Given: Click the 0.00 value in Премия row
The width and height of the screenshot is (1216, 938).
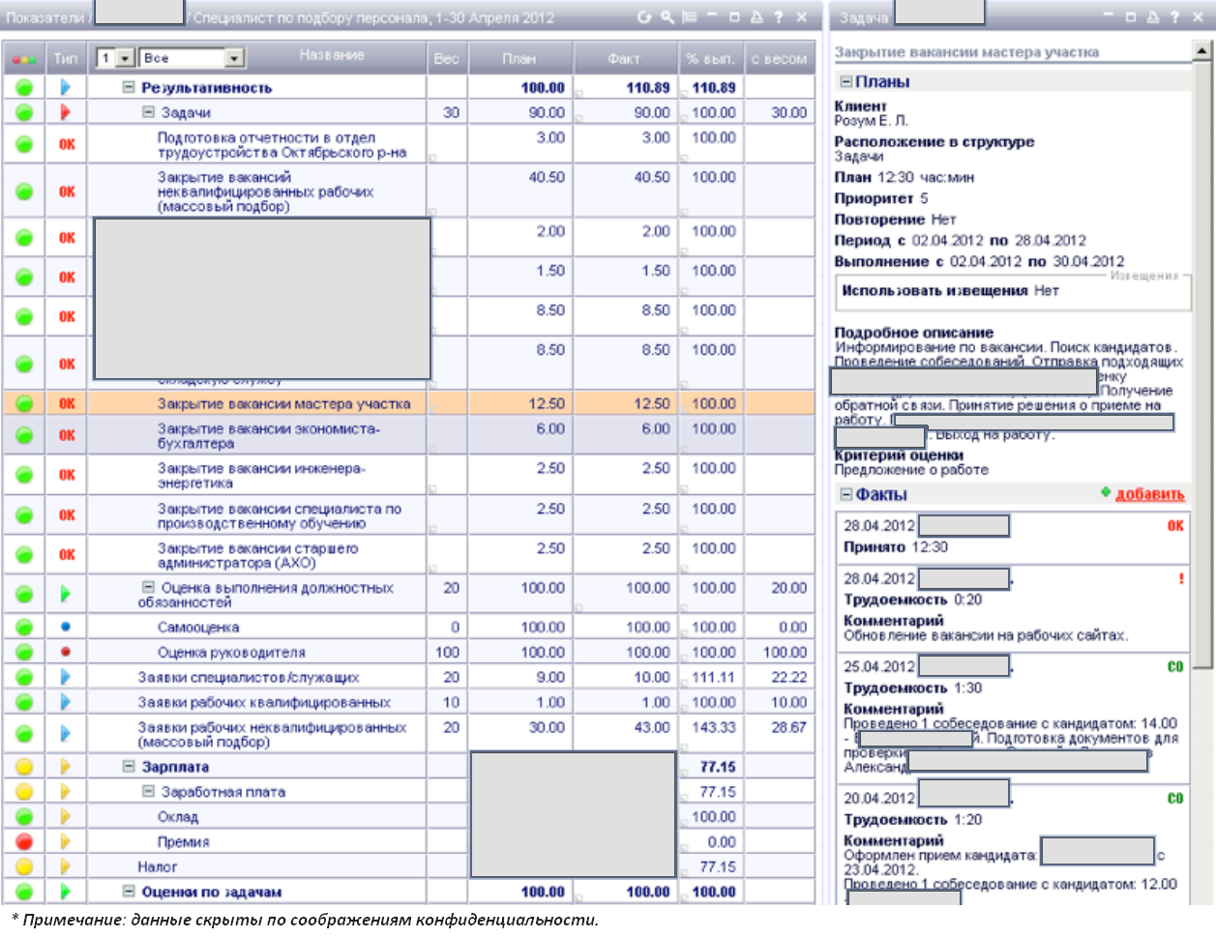Looking at the screenshot, I should (x=722, y=842).
